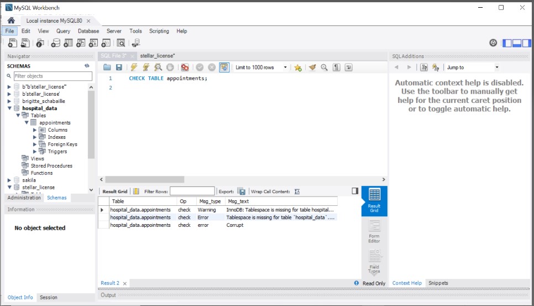The image size is (534, 306).
Task: Open the Snippets tab in SQLAdditions
Action: 438,283
